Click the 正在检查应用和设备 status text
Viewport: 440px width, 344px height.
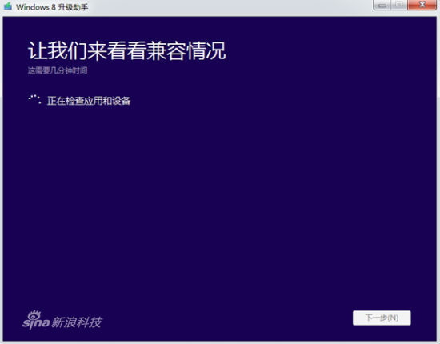pyautogui.click(x=89, y=101)
